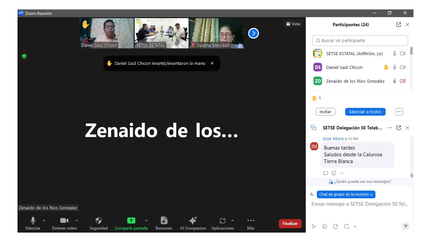Open more options next to Silenciar a todos
This screenshot has width=431, height=242.
[399, 112]
